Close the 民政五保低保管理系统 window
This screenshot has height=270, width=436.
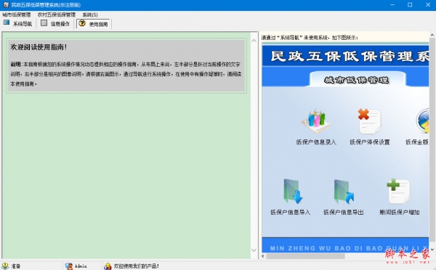[428, 5]
